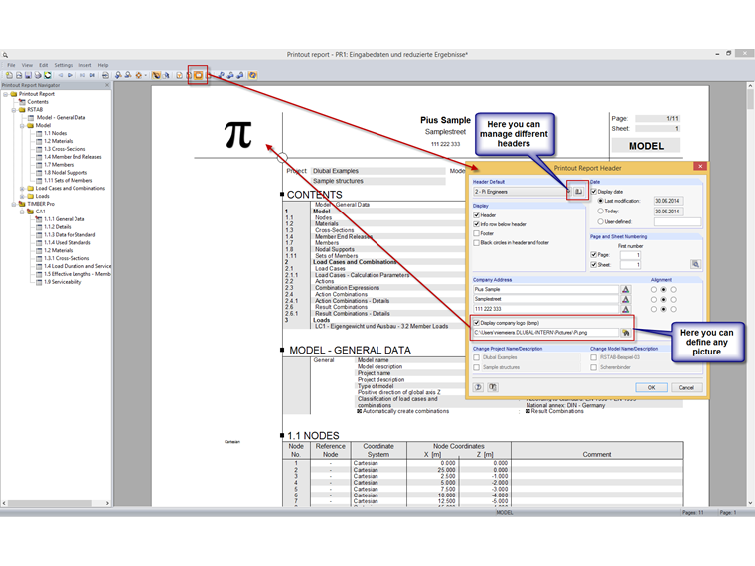This screenshot has width=755, height=566.
Task: Toggle the Sheet numbering checkbox
Action: click(x=594, y=265)
